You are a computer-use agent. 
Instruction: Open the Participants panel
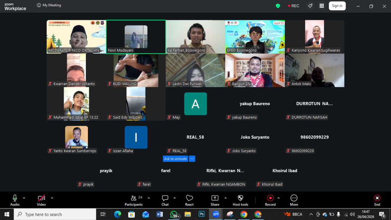point(134,200)
